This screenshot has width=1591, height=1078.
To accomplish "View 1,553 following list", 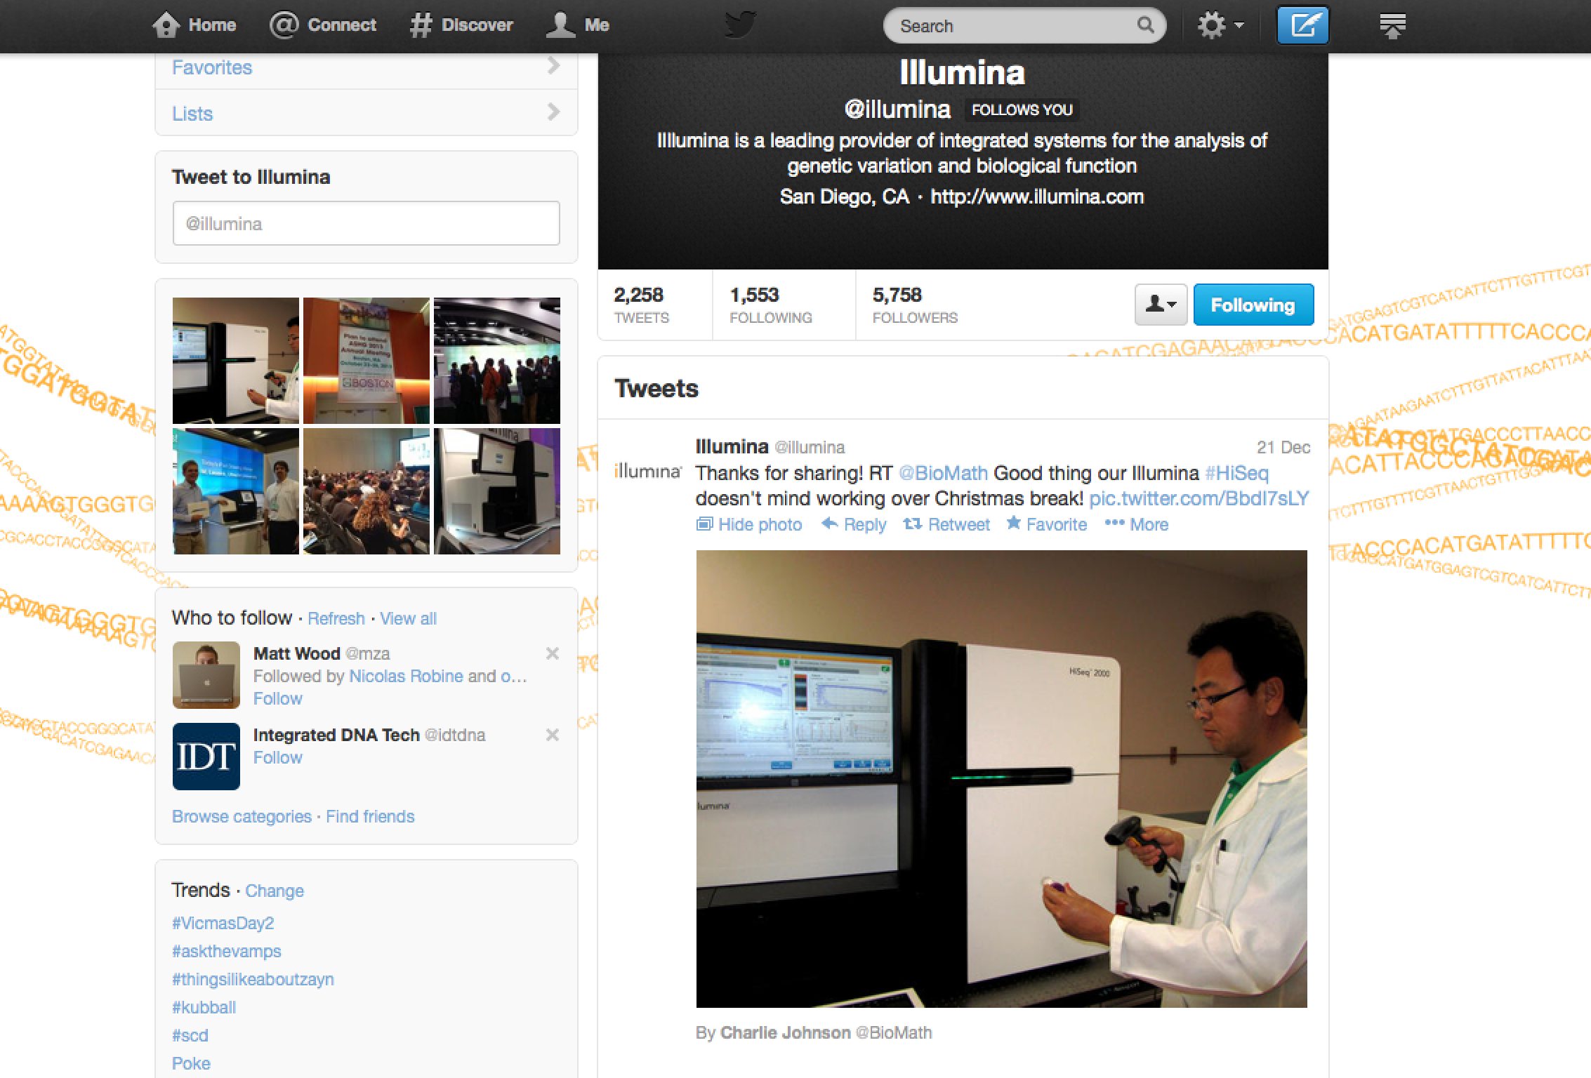I will point(770,305).
